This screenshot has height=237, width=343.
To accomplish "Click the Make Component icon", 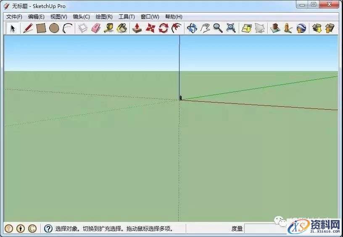I will 83,28.
